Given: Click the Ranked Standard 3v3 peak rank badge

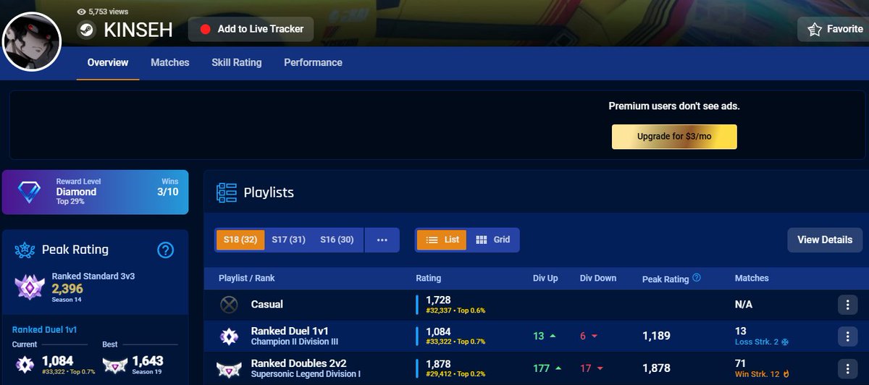Looking at the screenshot, I should 31,289.
